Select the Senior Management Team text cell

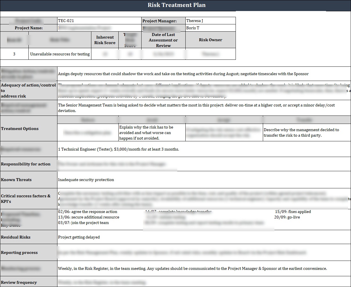204,108
